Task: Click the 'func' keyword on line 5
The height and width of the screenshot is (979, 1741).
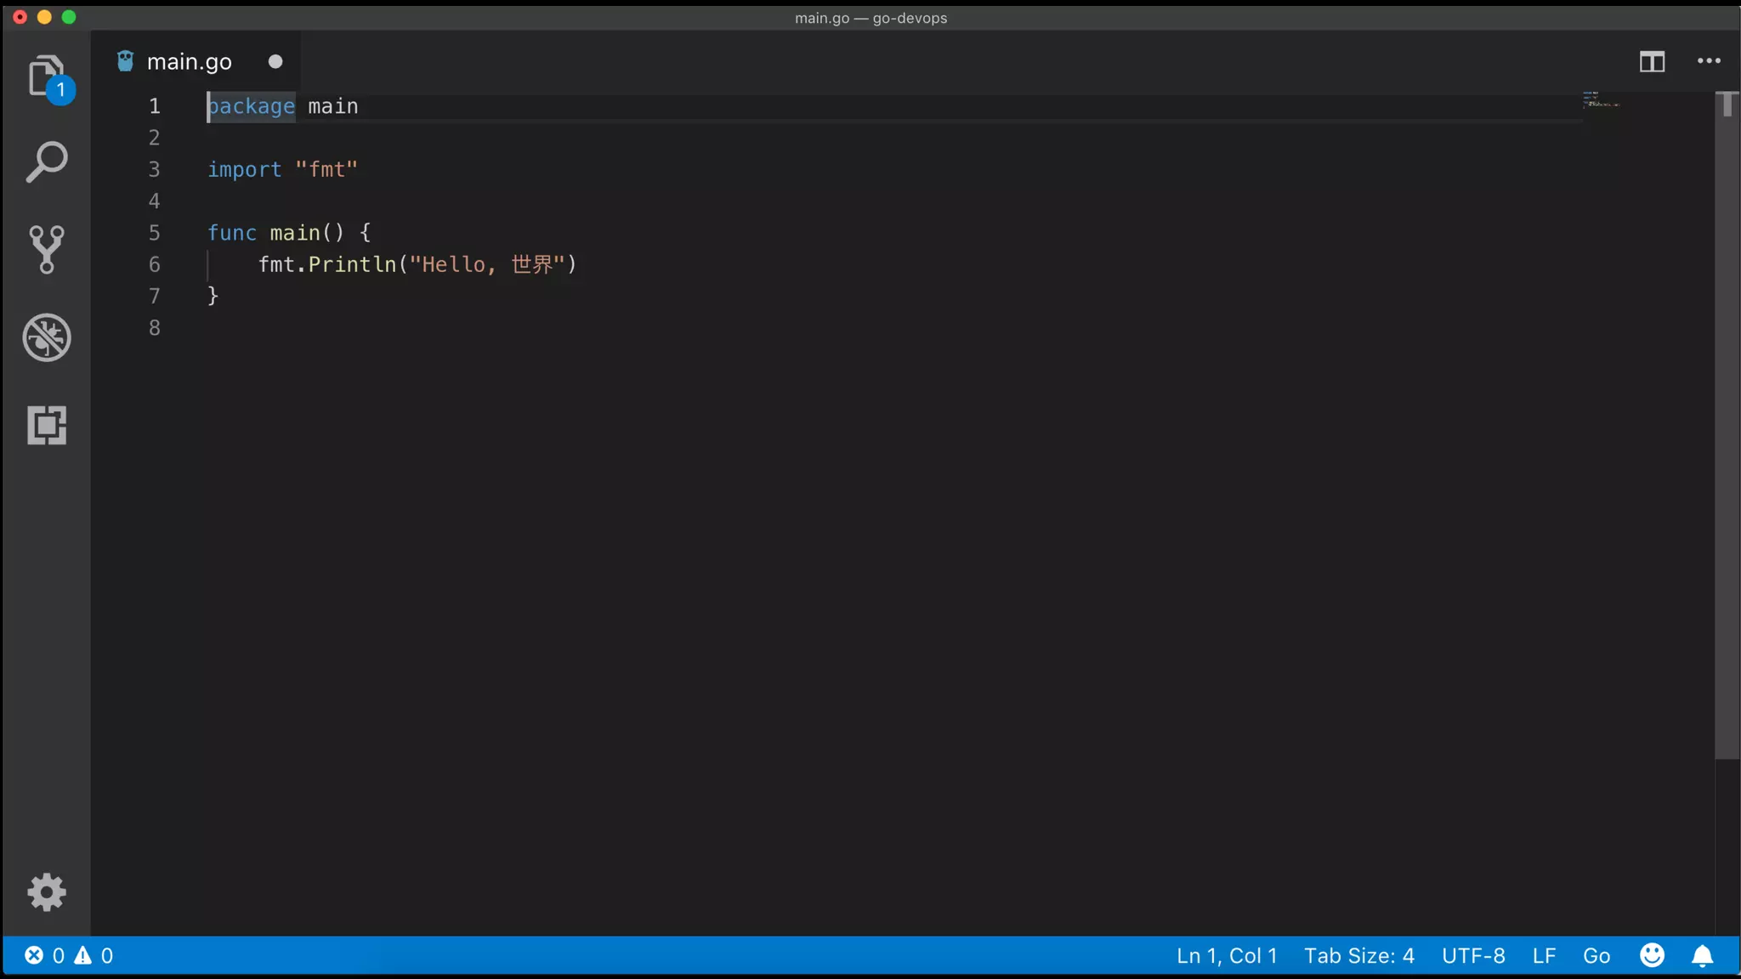Action: tap(231, 232)
